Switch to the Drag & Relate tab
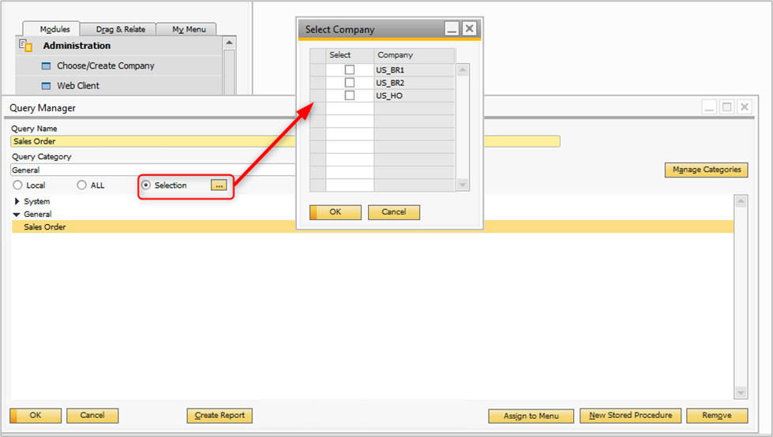This screenshot has height=437, width=773. (121, 29)
